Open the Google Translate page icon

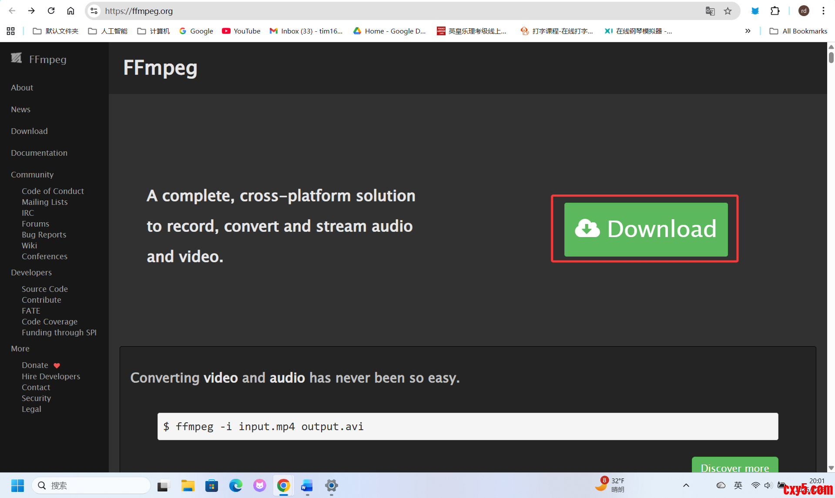click(x=710, y=11)
